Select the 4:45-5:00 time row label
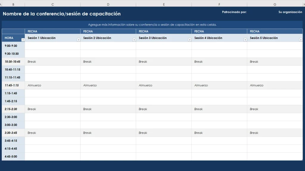305x171 pixels. 13,156
